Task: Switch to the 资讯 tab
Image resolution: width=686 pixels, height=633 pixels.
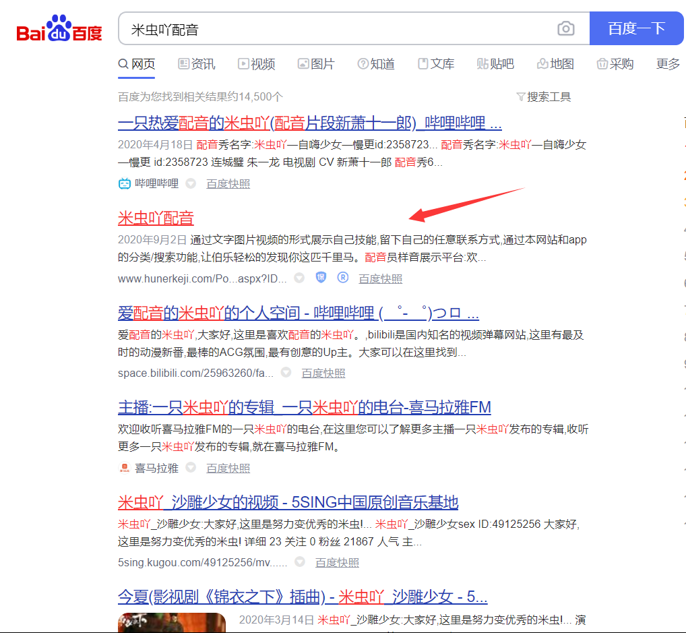Action: [197, 64]
